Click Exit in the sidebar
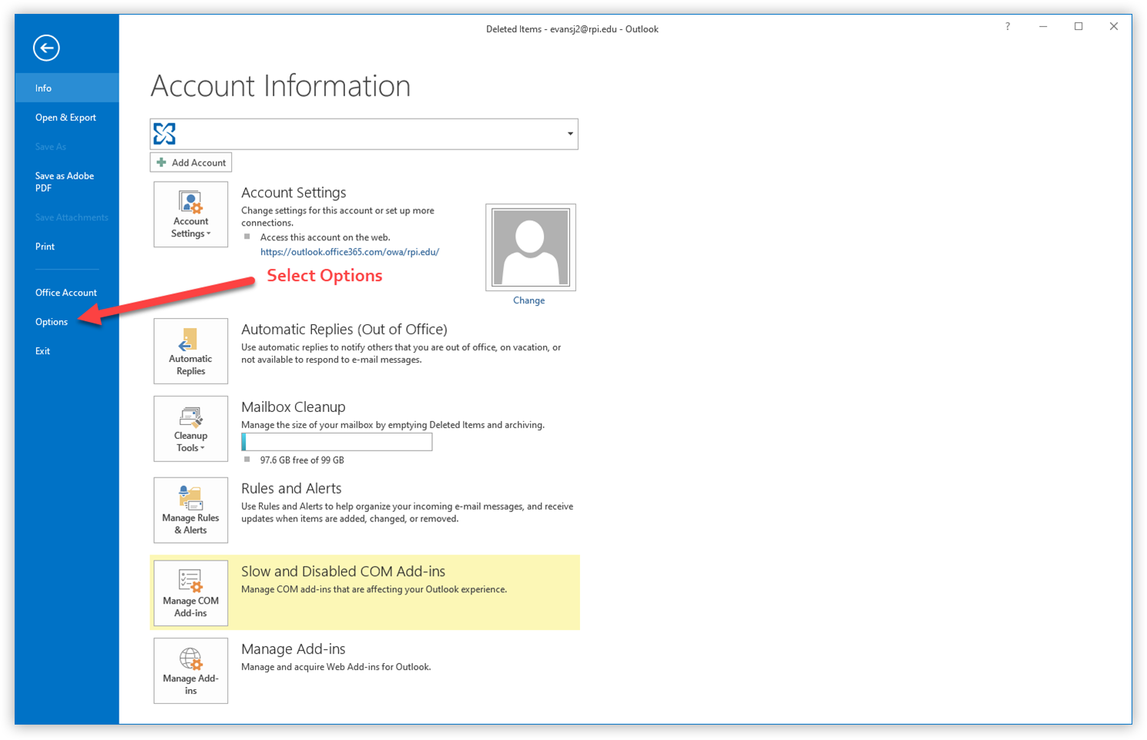This screenshot has width=1147, height=740. pos(42,351)
